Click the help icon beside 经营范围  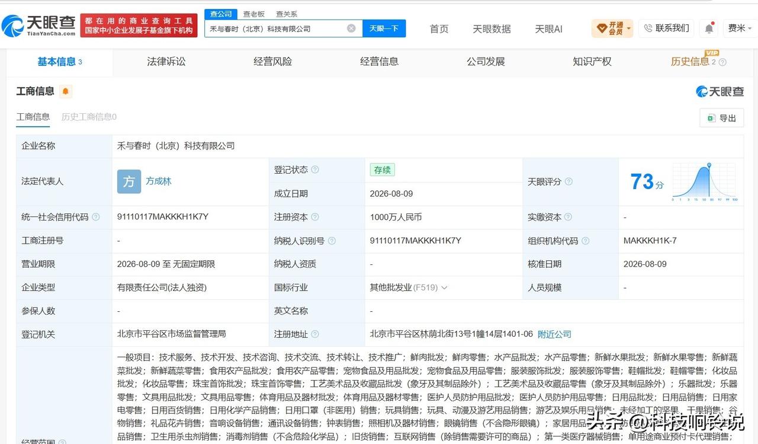point(62,442)
